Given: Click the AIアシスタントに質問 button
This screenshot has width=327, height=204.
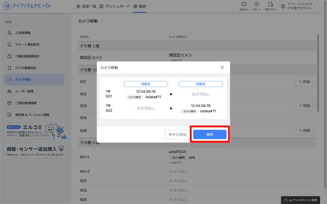Looking at the screenshot, I should pos(301,200).
